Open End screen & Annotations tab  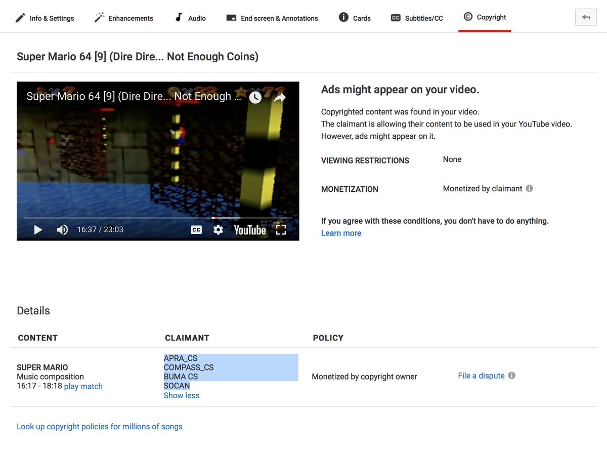pyautogui.click(x=272, y=18)
